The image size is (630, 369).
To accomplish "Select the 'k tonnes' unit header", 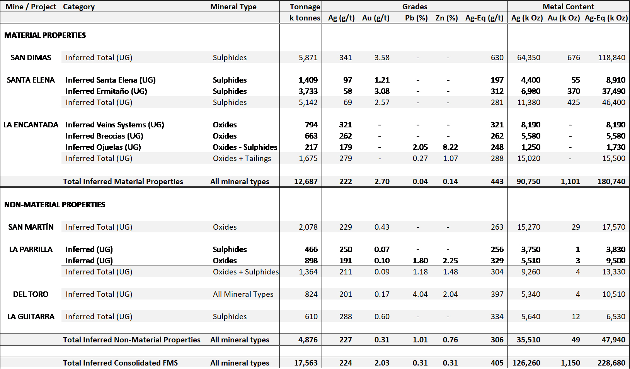I will (x=305, y=18).
